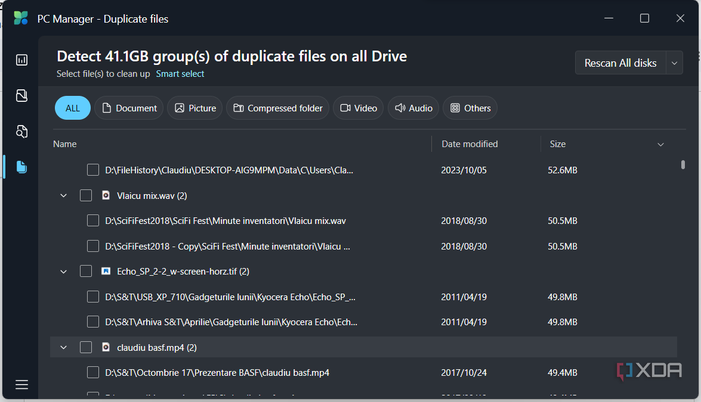Click the Smart select link
Viewport: 701px width, 402px height.
point(180,74)
